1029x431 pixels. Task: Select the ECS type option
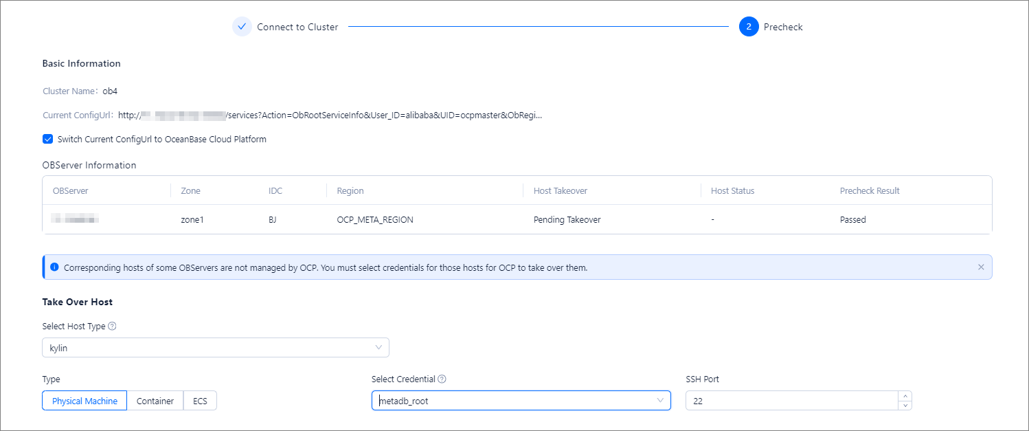(200, 401)
